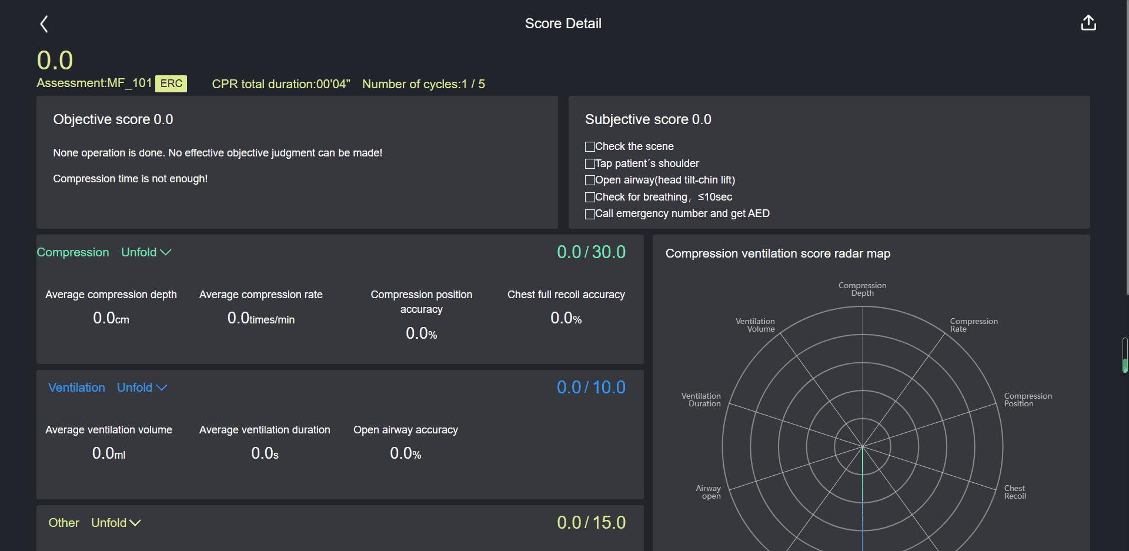Click the Compression Depth axis on radar map

(862, 288)
